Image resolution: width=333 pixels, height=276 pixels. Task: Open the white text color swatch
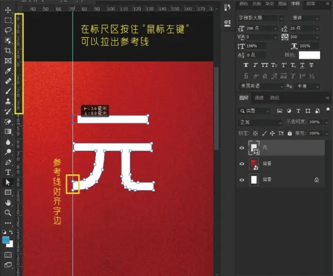[309, 55]
